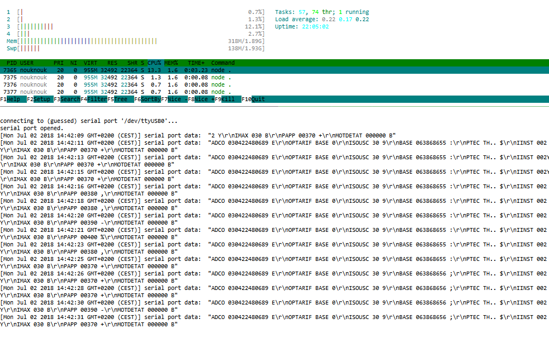Sort by Command column header

[223, 63]
